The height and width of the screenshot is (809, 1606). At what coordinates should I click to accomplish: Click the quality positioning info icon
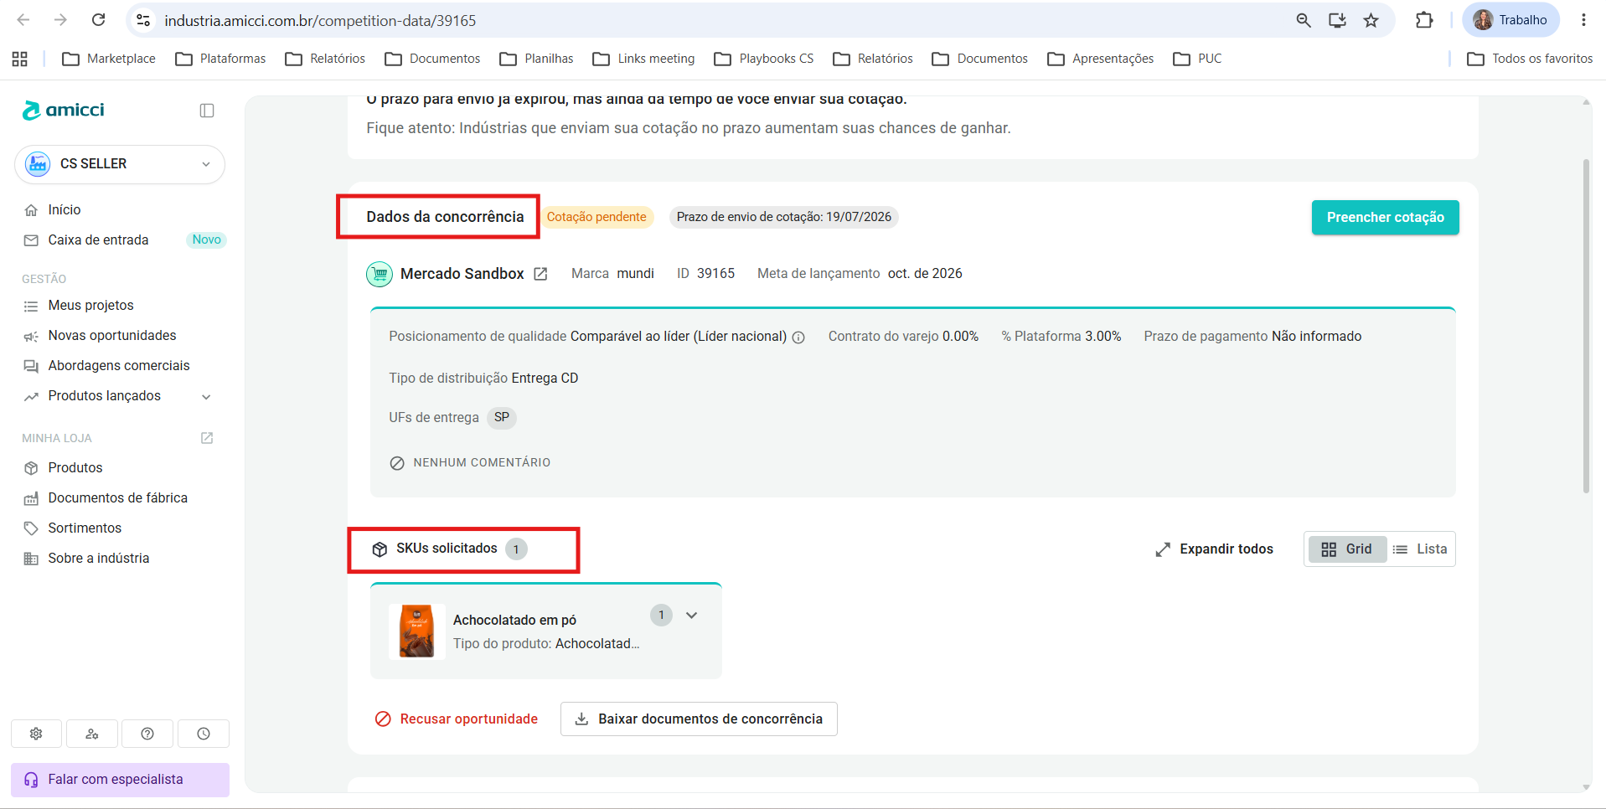tap(798, 338)
